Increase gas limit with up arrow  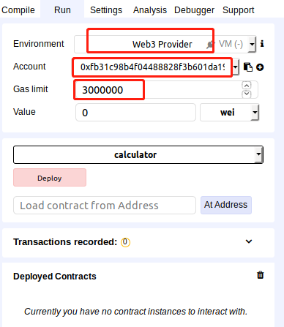point(247,86)
